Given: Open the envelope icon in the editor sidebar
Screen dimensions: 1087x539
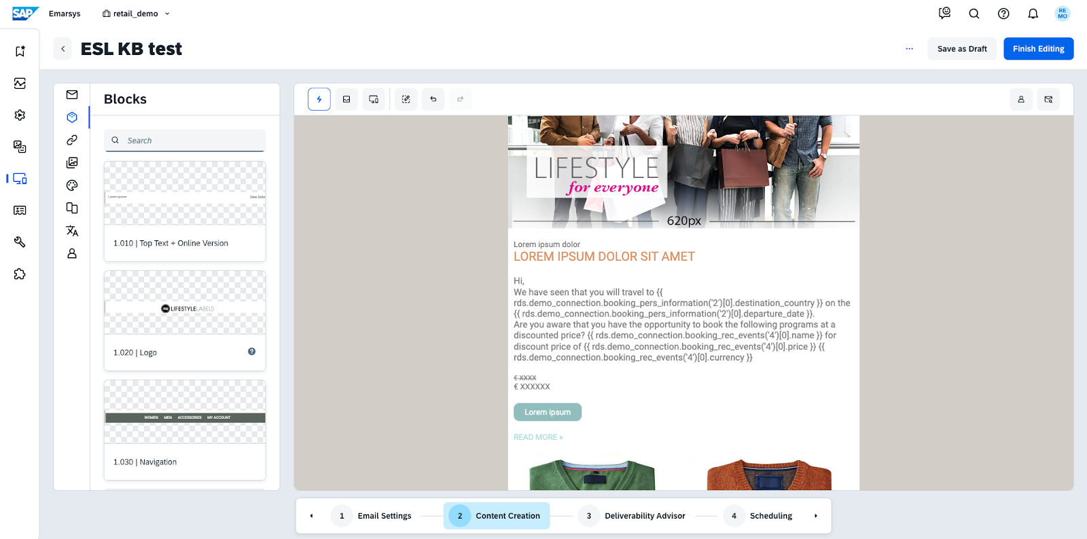Looking at the screenshot, I should click(72, 95).
